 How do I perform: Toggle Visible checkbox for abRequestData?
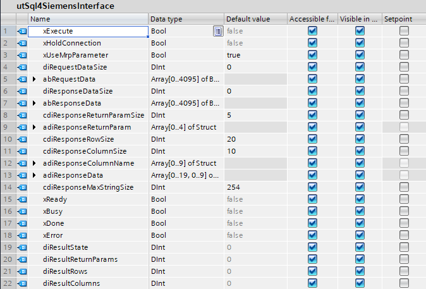pos(360,79)
